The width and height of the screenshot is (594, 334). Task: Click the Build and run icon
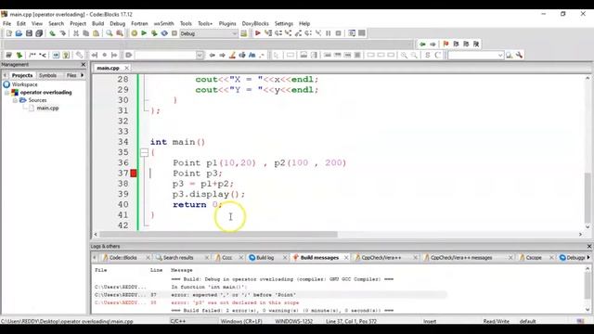[154, 33]
